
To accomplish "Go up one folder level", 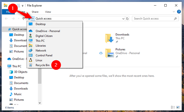I will tap(23, 18).
